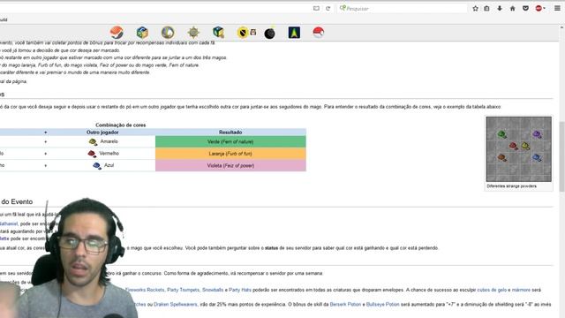This screenshot has width=565, height=318.
Task: Click yellow powder icon beside Amarelo
Action: (x=93, y=141)
